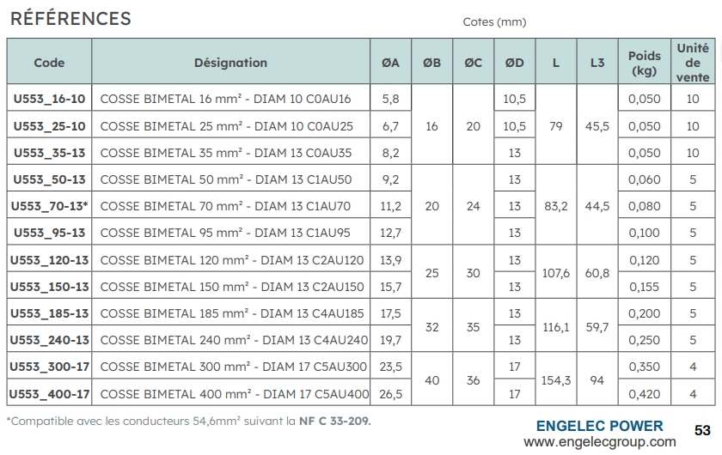Image resolution: width=722 pixels, height=455 pixels.
Task: Click the ENGELEC POWER brand text
Action: pos(599,426)
